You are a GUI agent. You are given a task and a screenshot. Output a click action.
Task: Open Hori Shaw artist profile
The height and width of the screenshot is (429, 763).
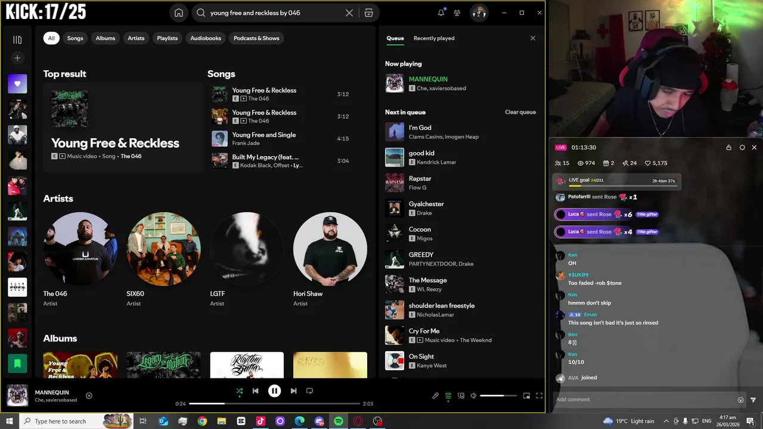pos(330,249)
